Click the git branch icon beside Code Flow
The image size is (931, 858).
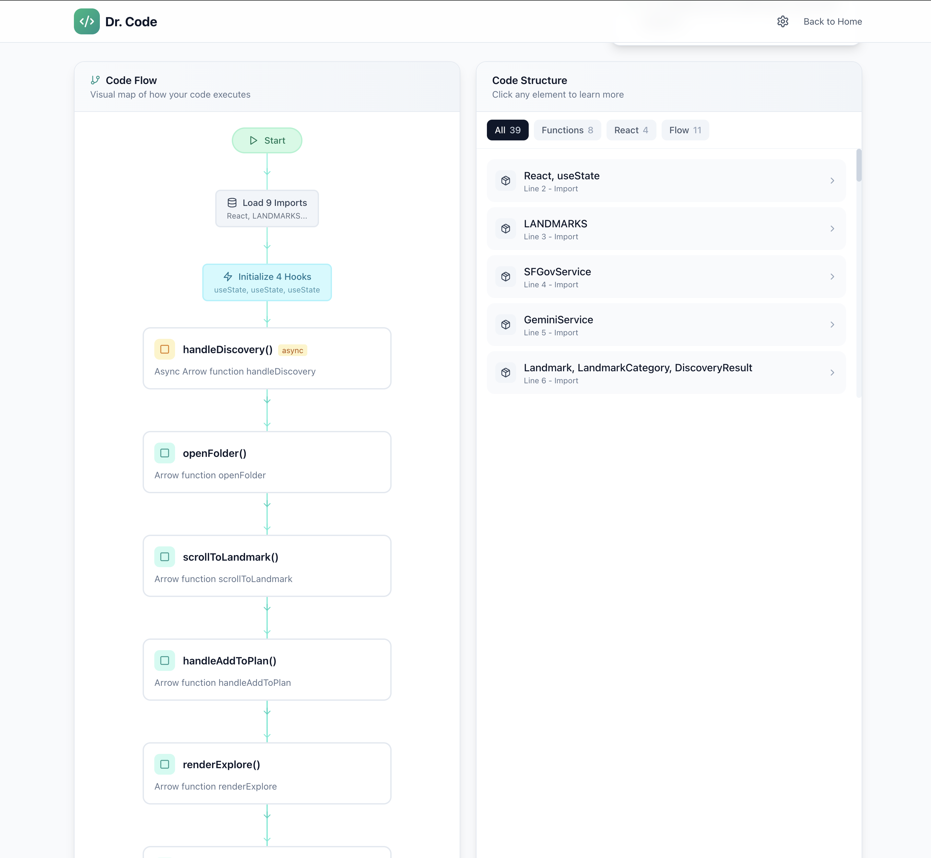pyautogui.click(x=95, y=80)
